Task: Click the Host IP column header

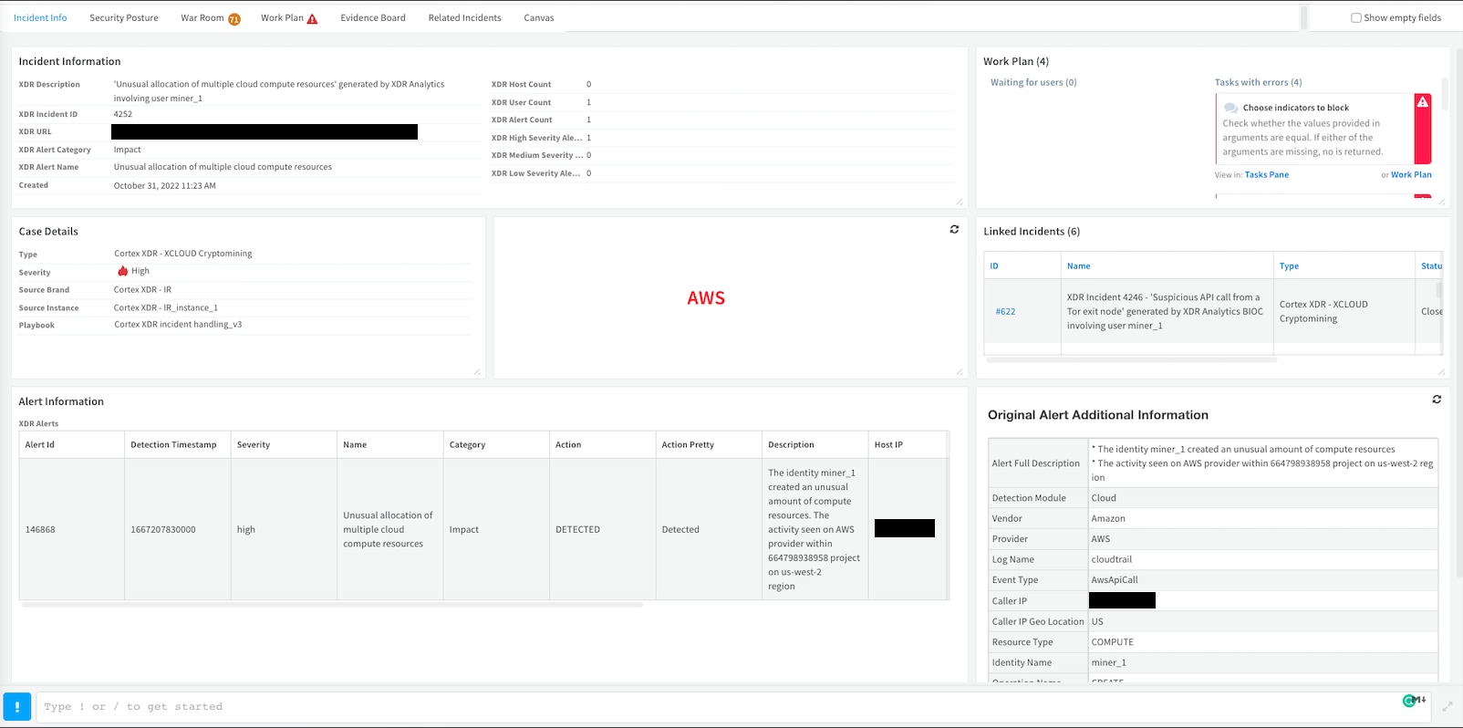Action: tap(888, 445)
